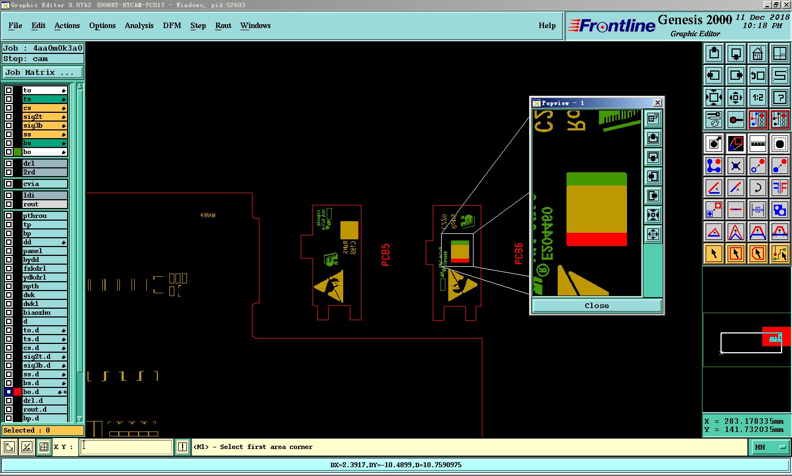Click the zoom in arrows icon
The height and width of the screenshot is (476, 792).
click(x=714, y=97)
